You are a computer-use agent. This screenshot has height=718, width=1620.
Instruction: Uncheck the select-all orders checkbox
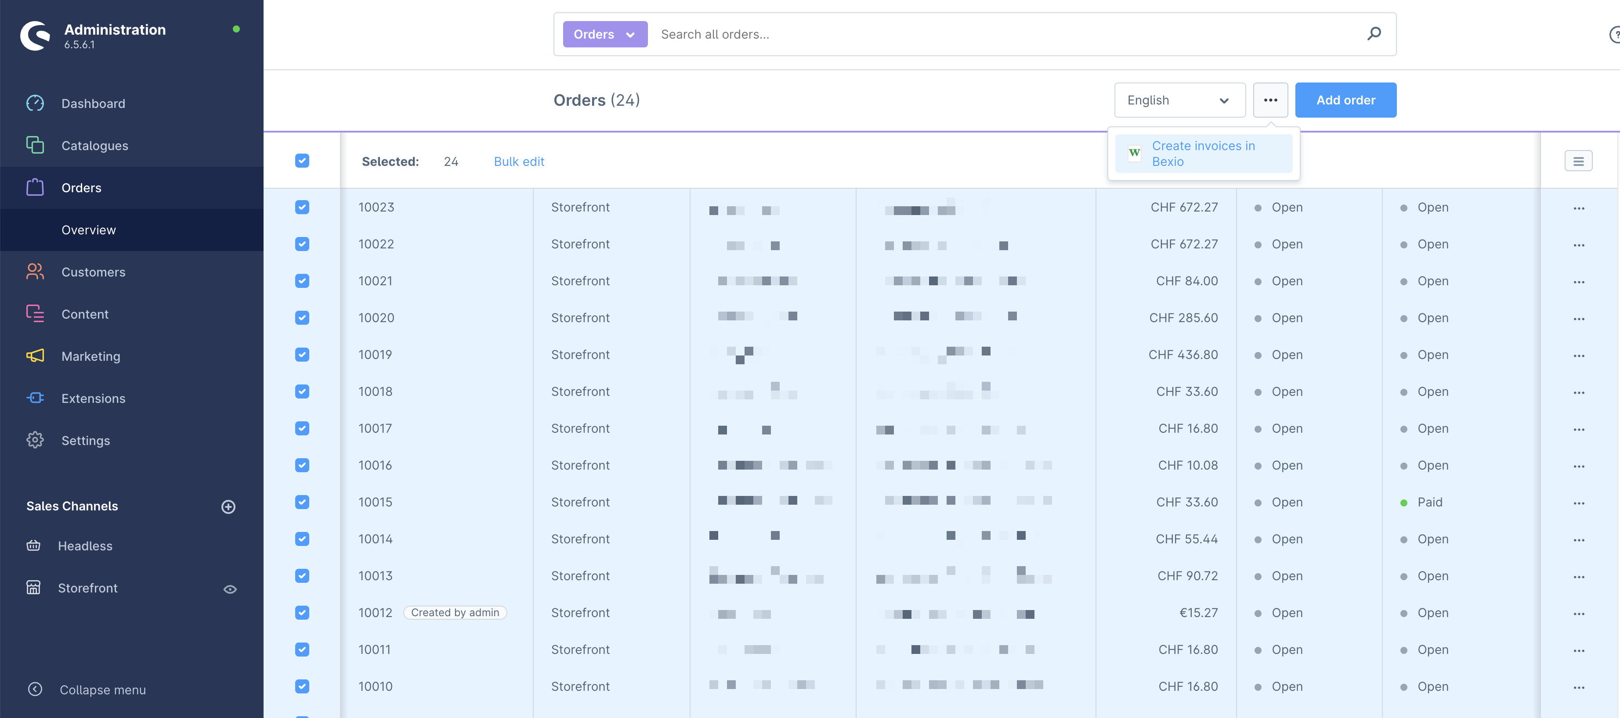[x=303, y=161]
